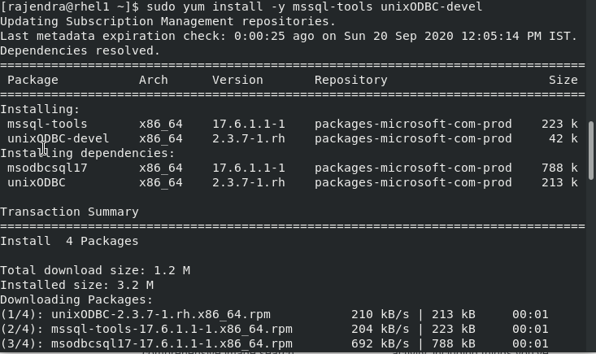This screenshot has width=596, height=354.
Task: Click mssql-tools package name in table
Action: pos(47,124)
